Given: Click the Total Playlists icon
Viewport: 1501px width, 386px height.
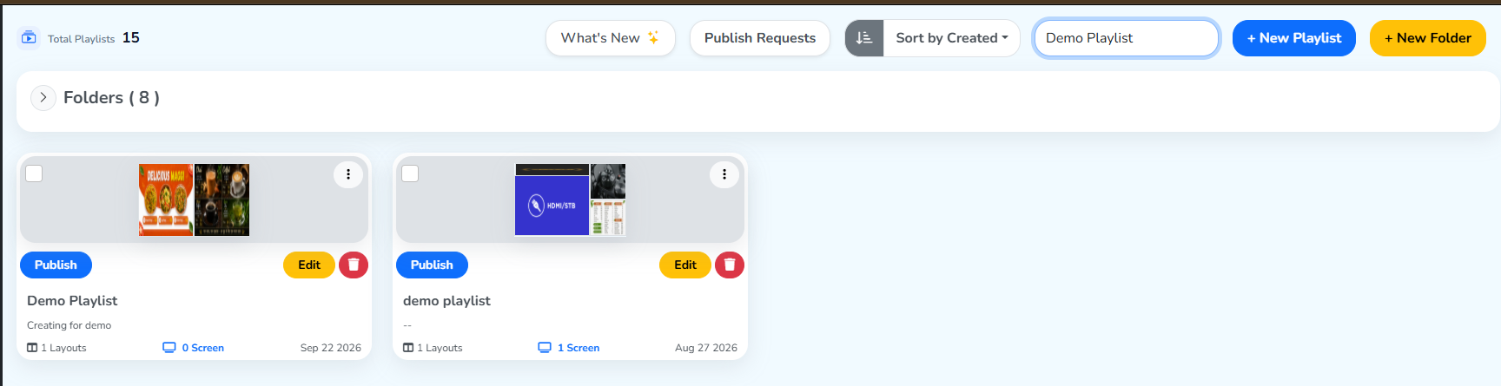Looking at the screenshot, I should click(x=29, y=37).
